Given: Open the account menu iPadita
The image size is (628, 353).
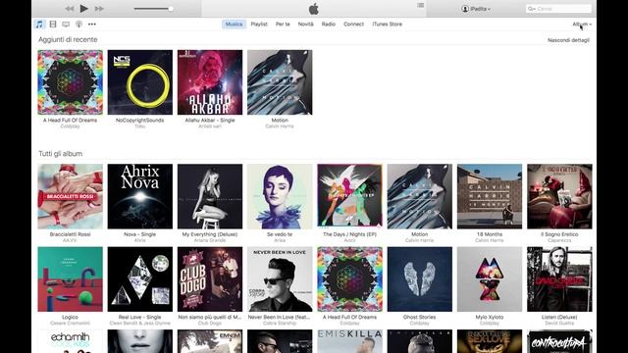Looking at the screenshot, I should [476, 9].
